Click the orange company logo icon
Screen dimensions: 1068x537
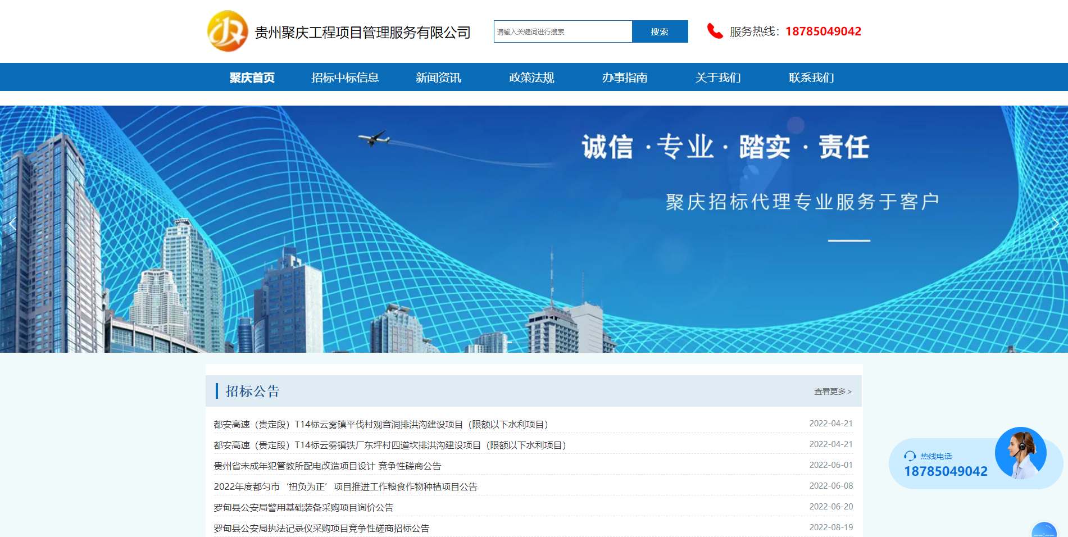tap(228, 31)
